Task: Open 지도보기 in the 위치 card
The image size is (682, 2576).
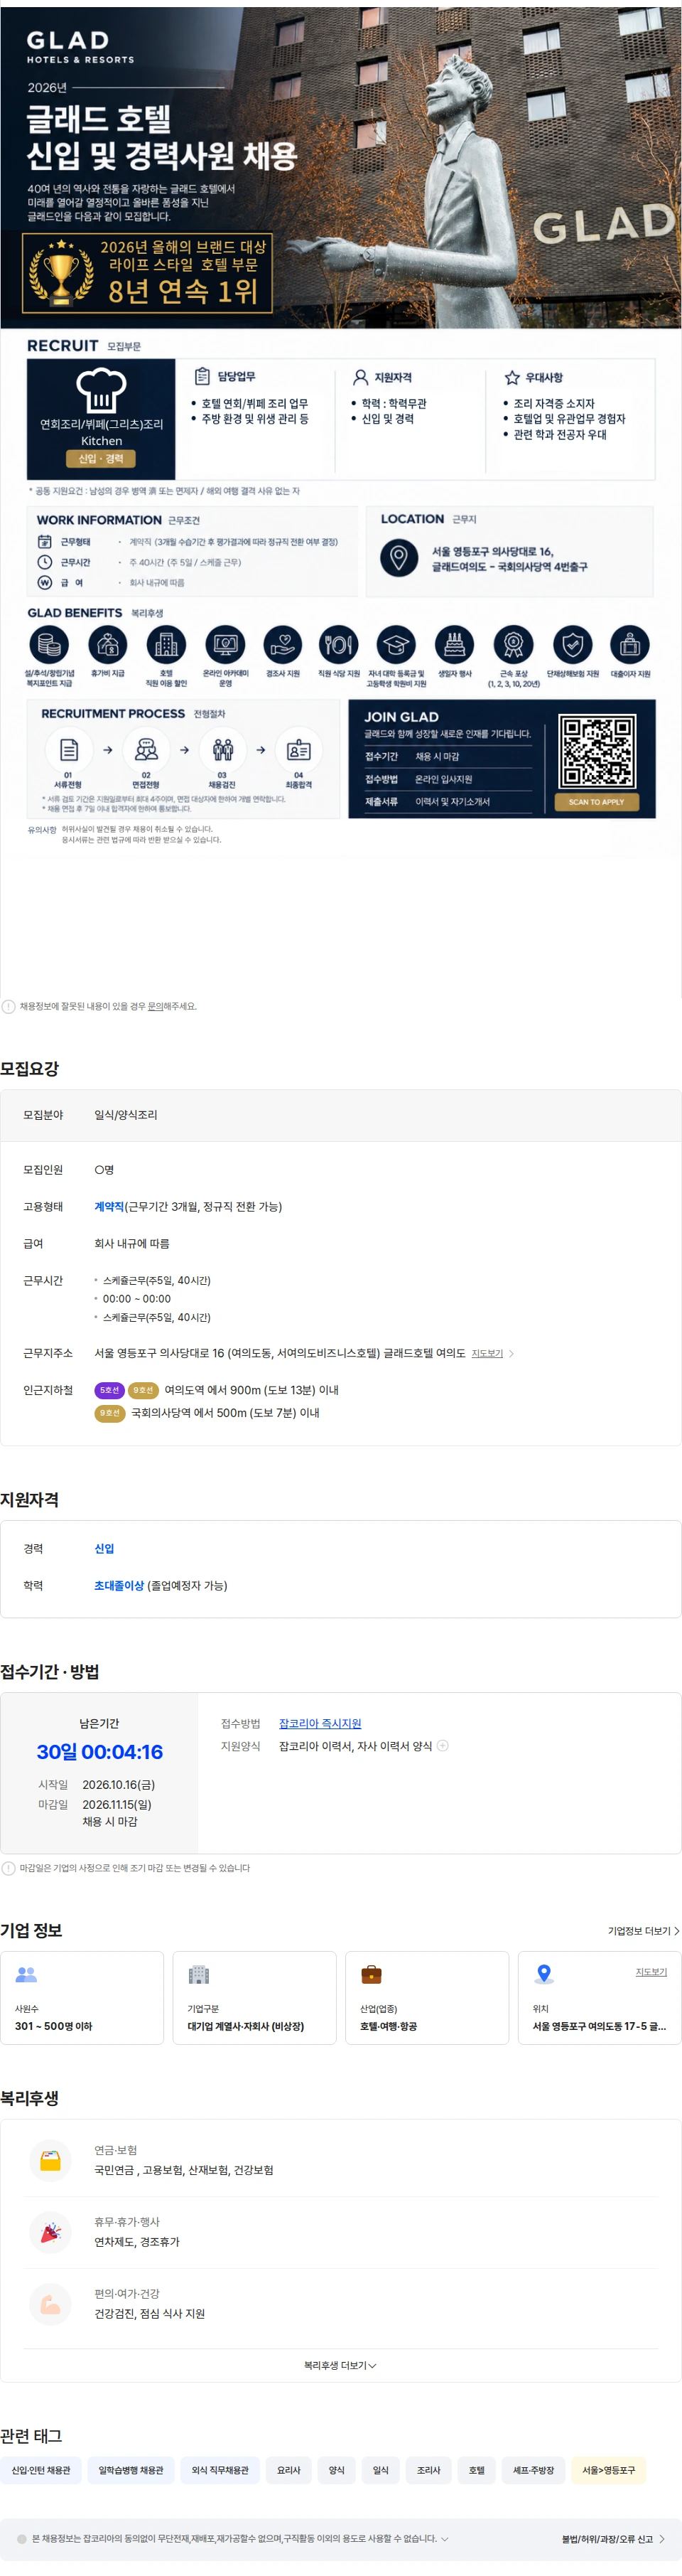Action: tap(651, 1972)
